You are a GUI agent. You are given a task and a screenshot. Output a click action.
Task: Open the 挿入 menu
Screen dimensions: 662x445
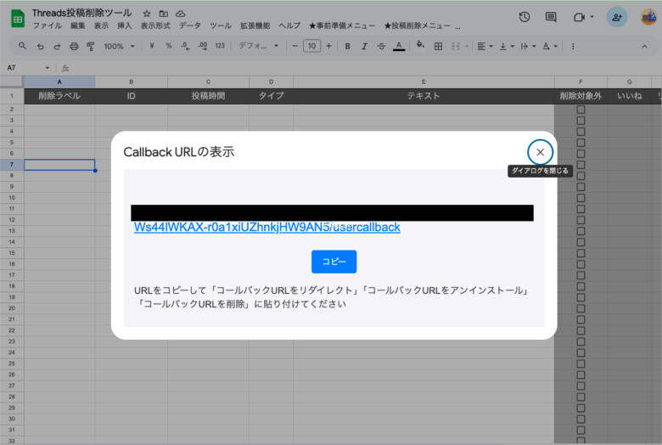(124, 25)
